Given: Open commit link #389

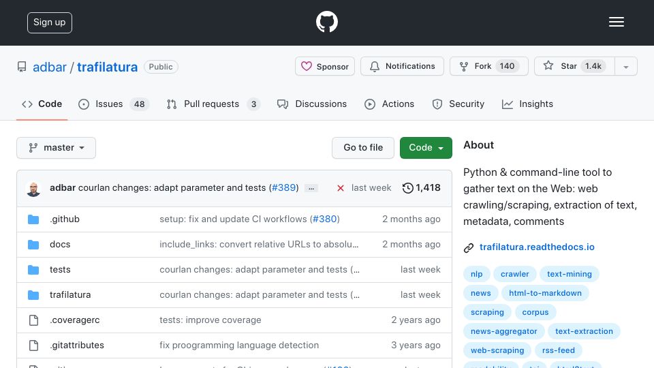Looking at the screenshot, I should [283, 188].
